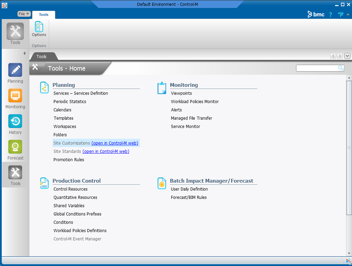Viewport: 352px width, 266px height.
Task: Open Alerts under Monitoring
Action: click(177, 110)
